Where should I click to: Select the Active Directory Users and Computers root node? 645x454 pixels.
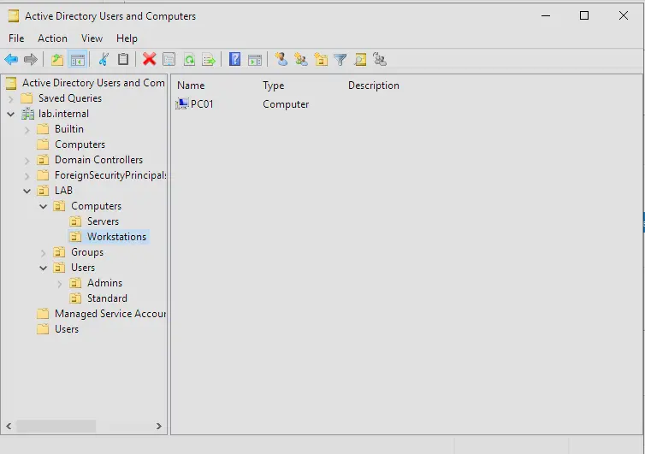(93, 83)
